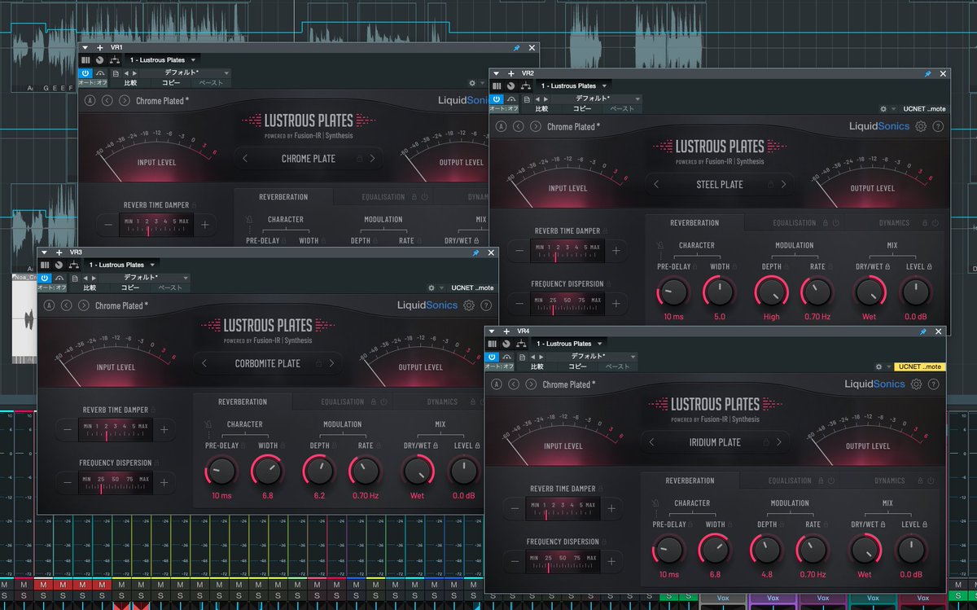Increase Frequency Dispersion in VR4
The height and width of the screenshot is (610, 977).
[x=611, y=561]
